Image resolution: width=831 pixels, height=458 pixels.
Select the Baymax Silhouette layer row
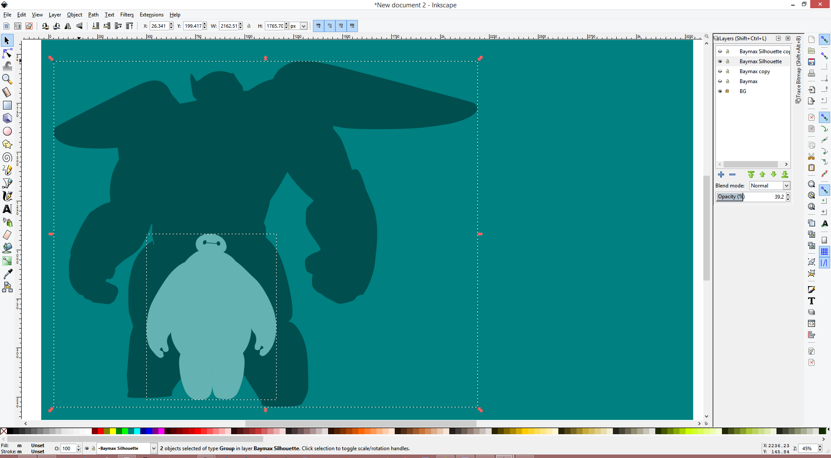coord(753,61)
